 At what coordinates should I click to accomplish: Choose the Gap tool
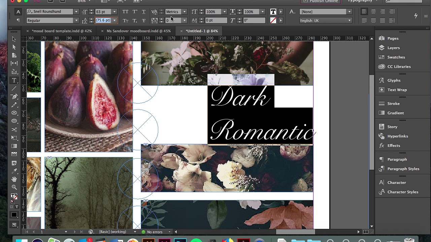14,63
